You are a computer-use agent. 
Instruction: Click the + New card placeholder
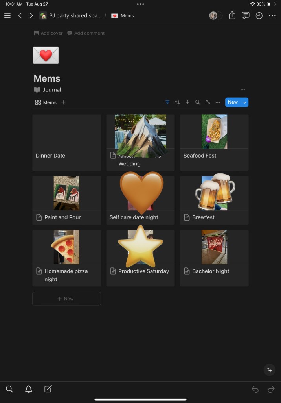[66, 299]
